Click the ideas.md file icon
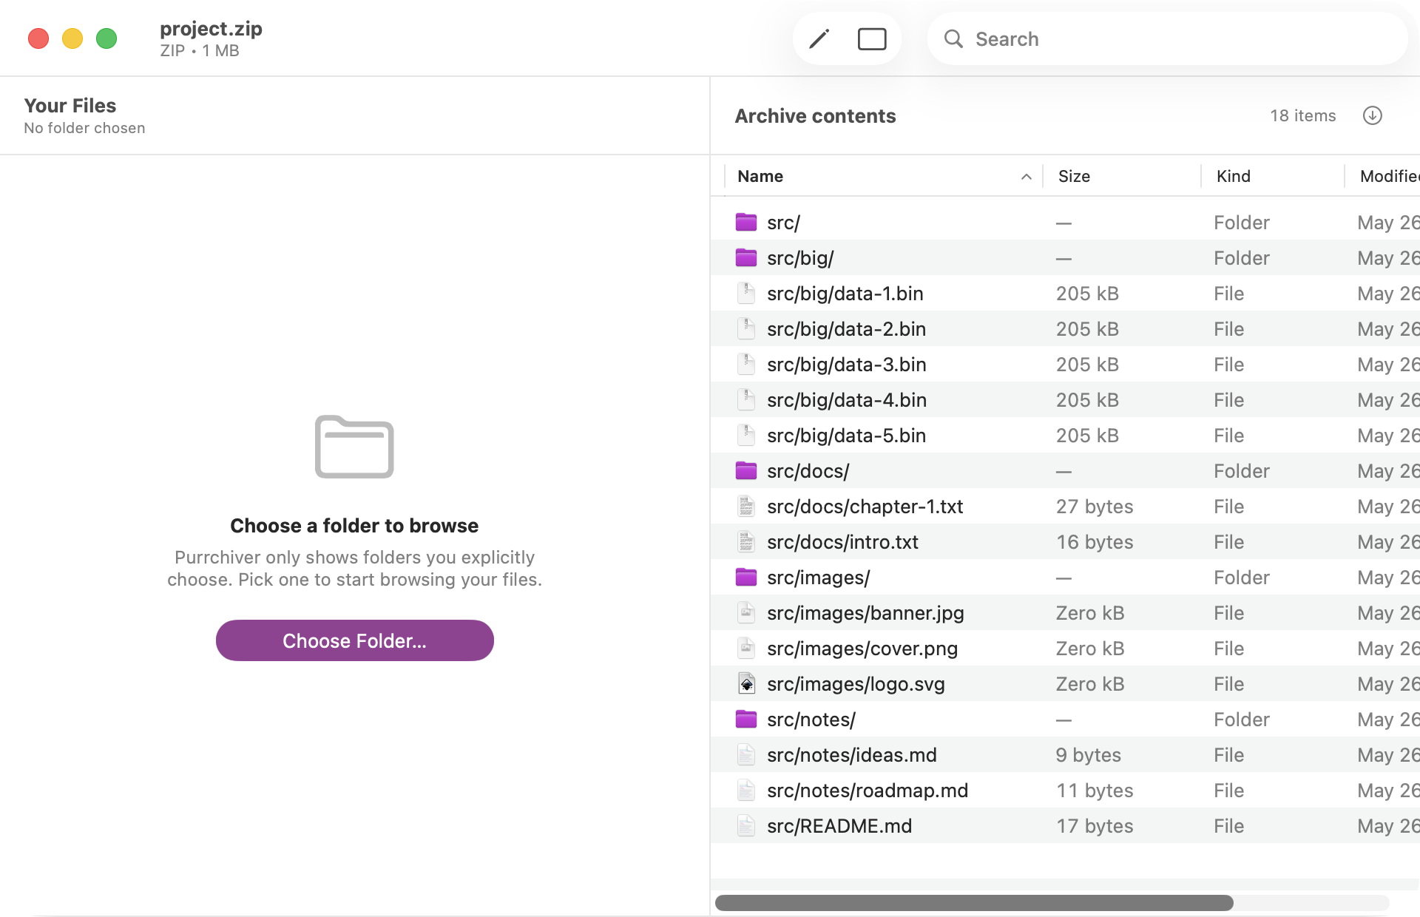This screenshot has height=917, width=1420. 746,754
